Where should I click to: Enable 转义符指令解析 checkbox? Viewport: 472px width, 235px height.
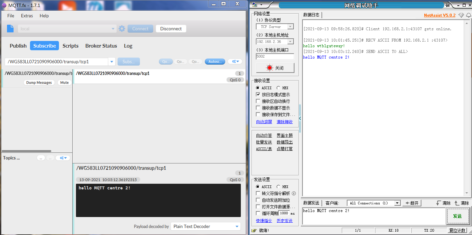[x=258, y=193]
